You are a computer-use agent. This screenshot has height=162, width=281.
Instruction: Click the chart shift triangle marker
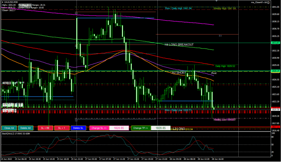[217, 1]
